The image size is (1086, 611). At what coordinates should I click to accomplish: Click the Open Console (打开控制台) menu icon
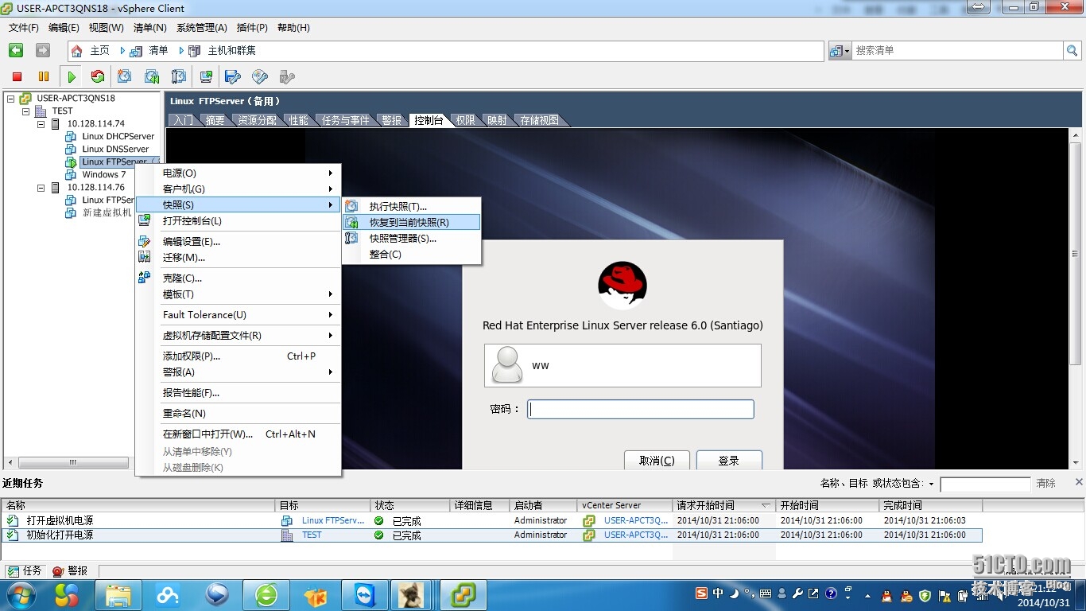[145, 220]
